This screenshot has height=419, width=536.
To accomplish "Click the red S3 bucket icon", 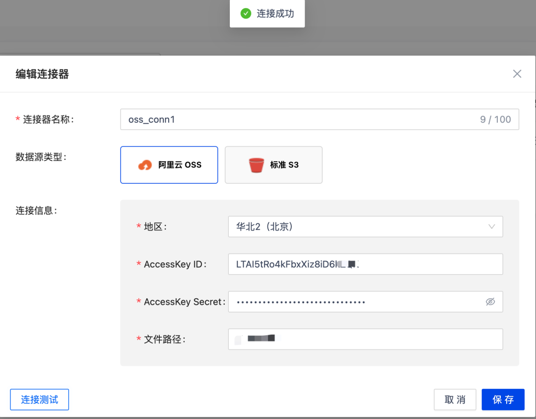I will point(256,165).
